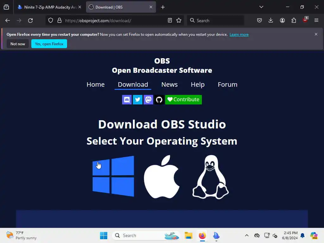324x243 pixels.
Task: Go to the Home page link
Action: [96, 84]
